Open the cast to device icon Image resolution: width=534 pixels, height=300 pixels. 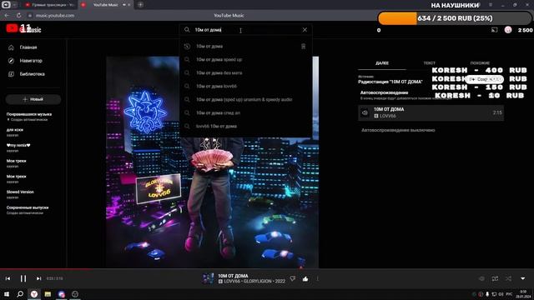point(494,30)
